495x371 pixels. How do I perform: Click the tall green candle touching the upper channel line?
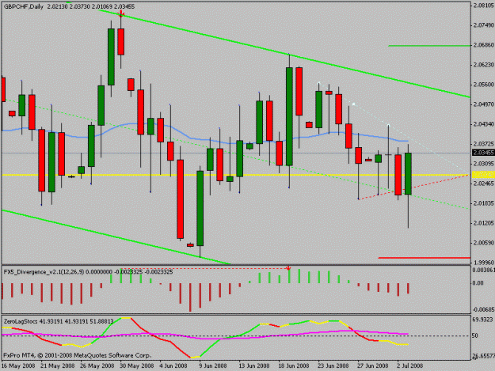[289, 116]
